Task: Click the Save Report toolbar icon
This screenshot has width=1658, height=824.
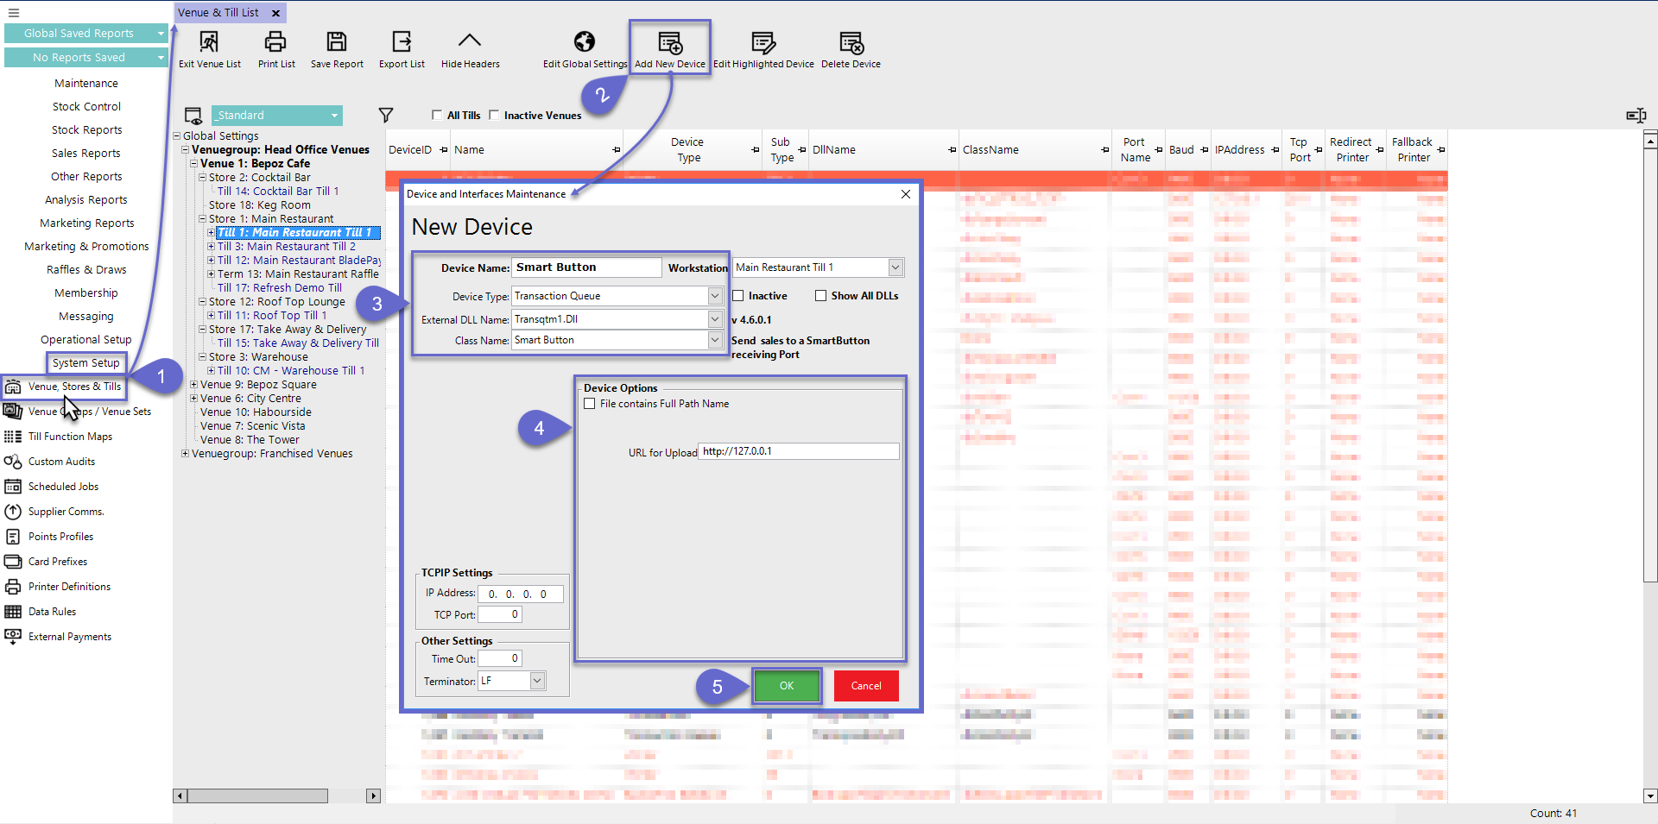Action: coord(337,42)
